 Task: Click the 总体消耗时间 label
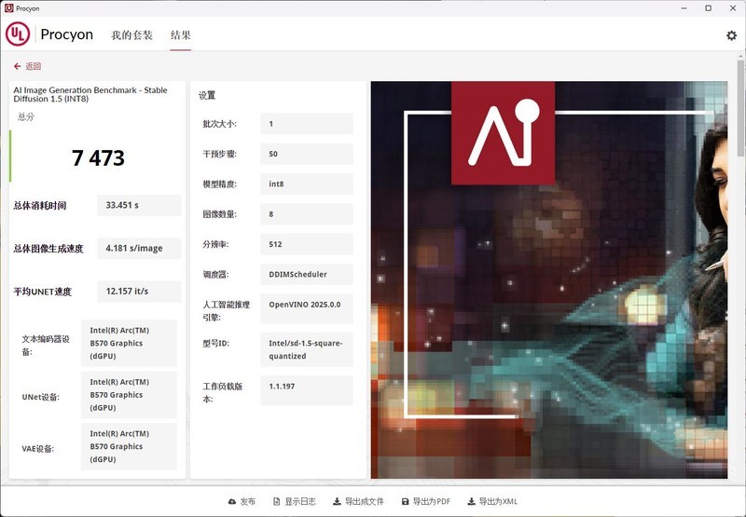tap(40, 205)
